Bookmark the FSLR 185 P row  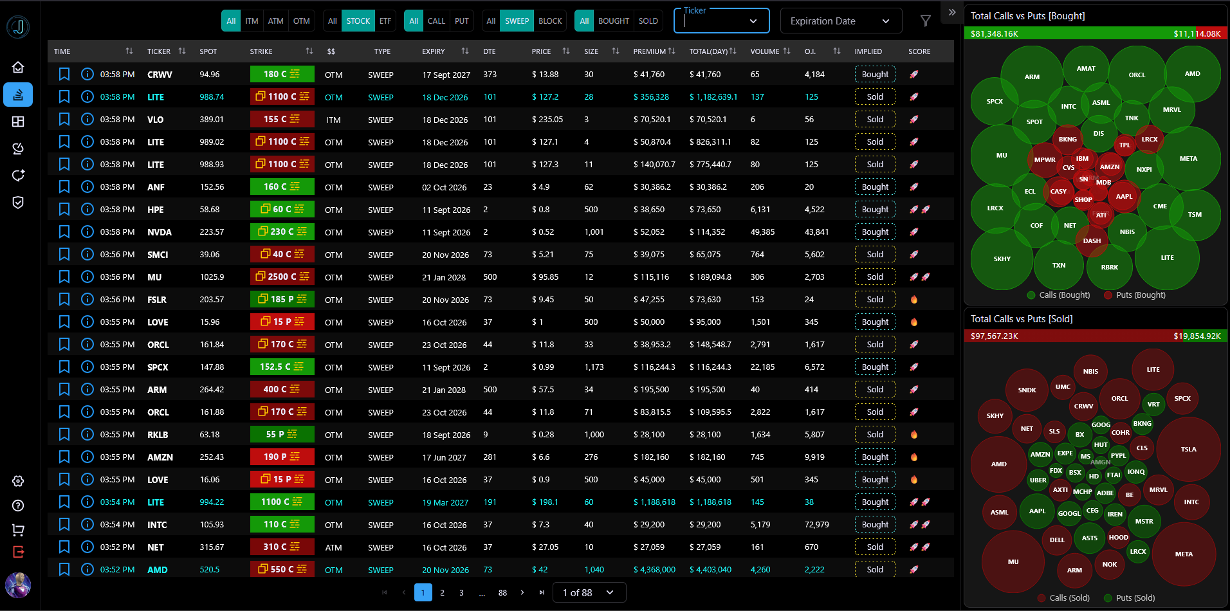click(64, 300)
